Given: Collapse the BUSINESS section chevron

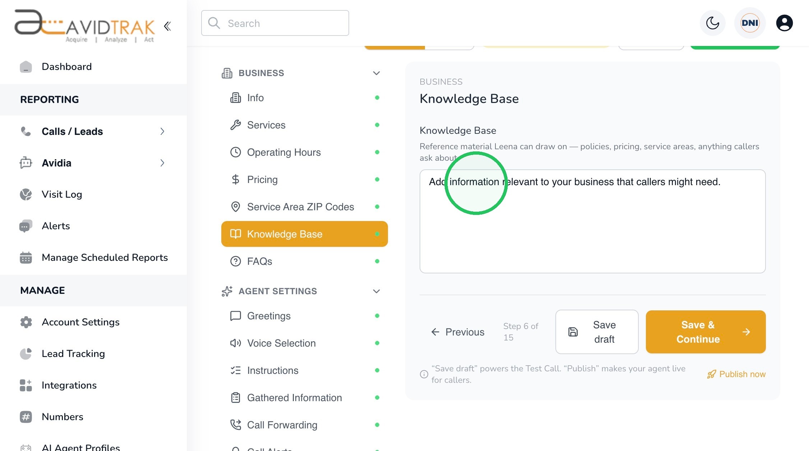Looking at the screenshot, I should (x=376, y=73).
